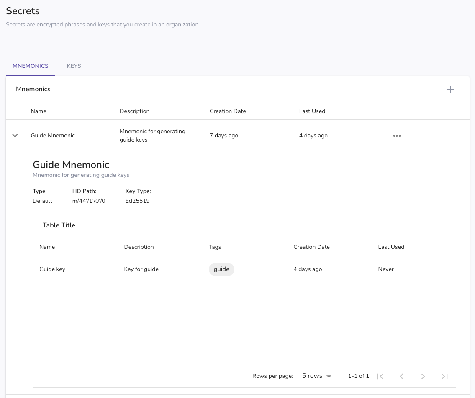Add a new mnemonic with the plus icon

(450, 89)
